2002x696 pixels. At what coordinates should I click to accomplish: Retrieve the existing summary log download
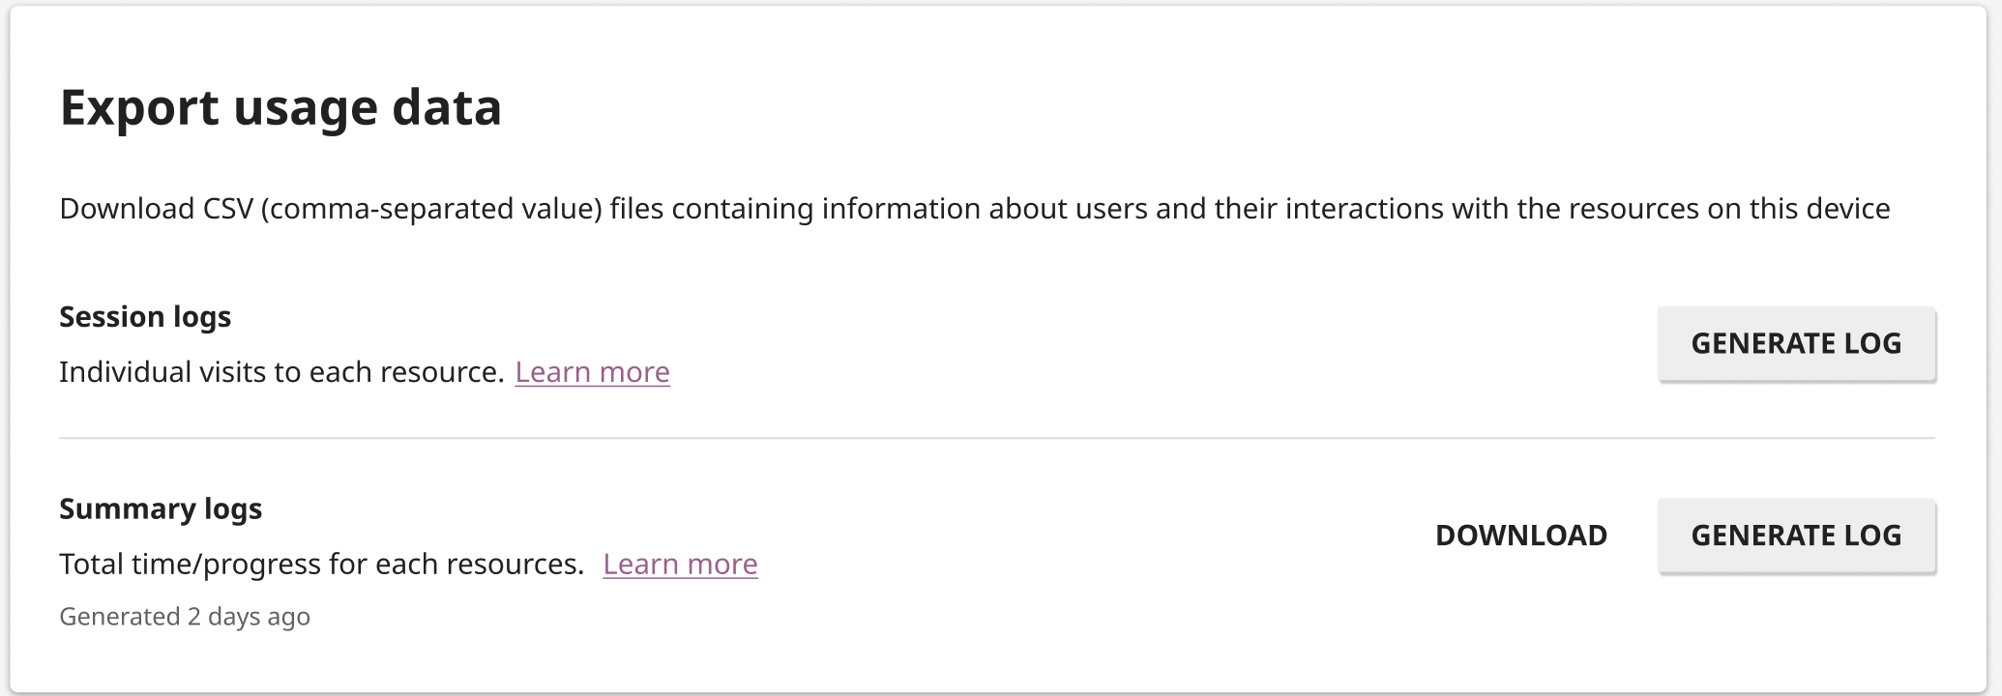1521,535
